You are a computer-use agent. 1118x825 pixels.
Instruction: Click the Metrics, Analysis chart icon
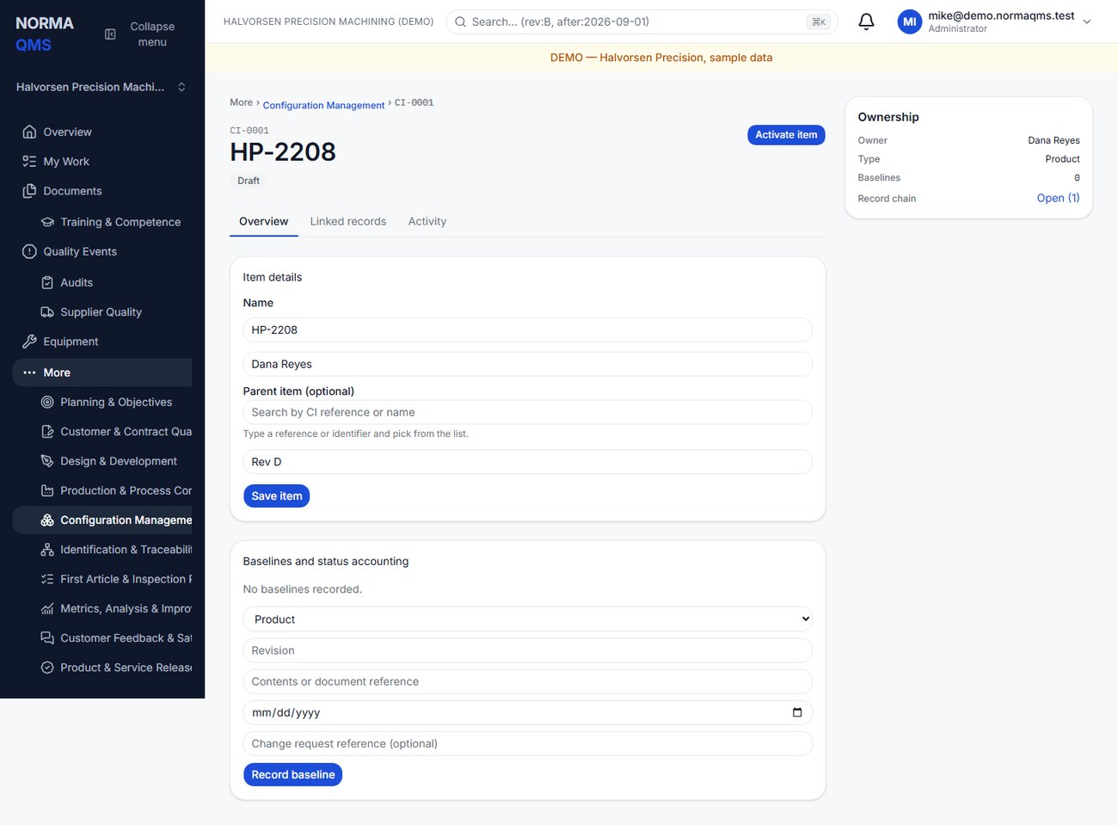[47, 608]
